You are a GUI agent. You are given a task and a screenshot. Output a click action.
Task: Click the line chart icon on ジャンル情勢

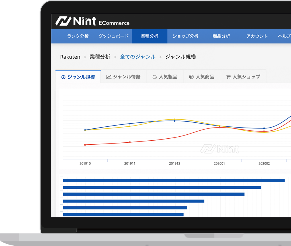pos(108,77)
